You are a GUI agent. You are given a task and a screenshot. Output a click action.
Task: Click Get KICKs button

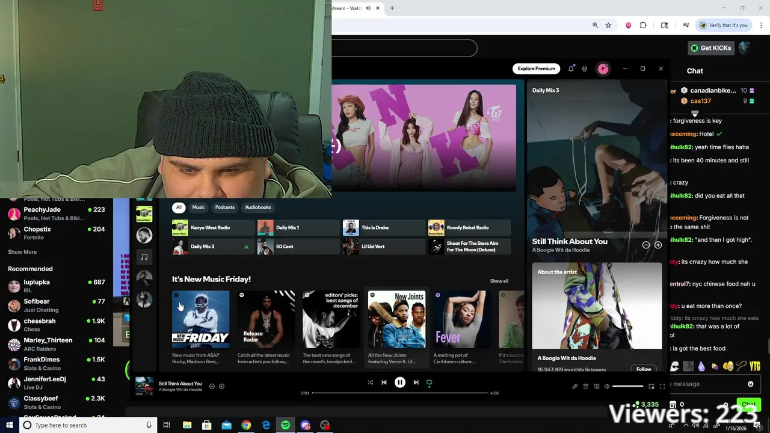pos(711,48)
